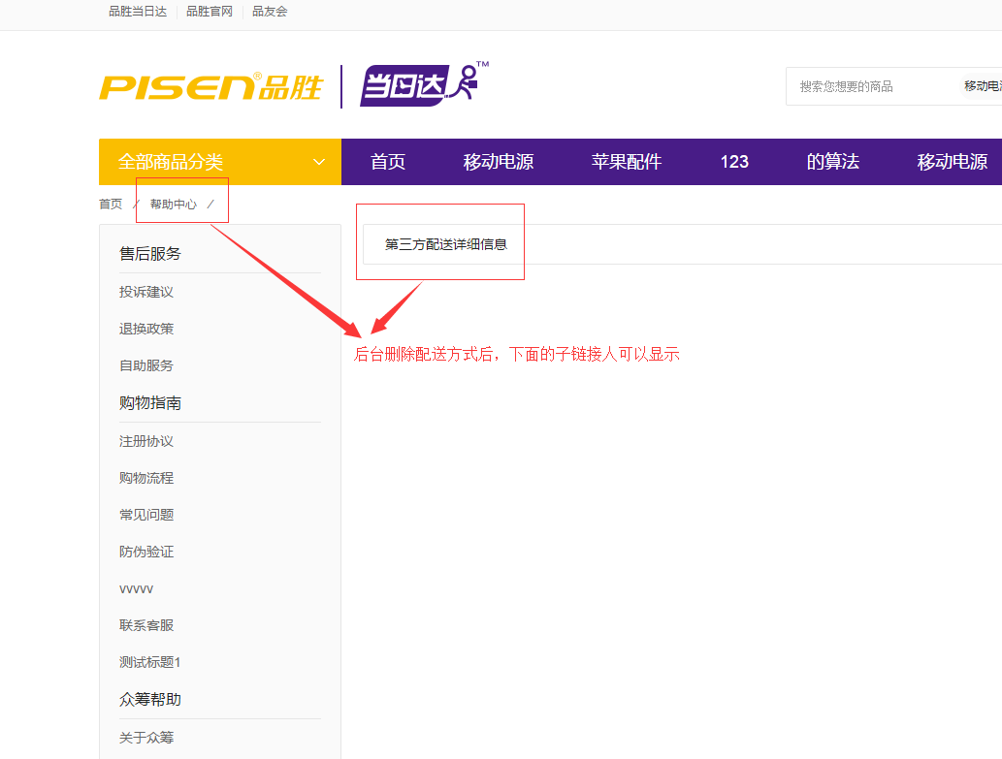Open the 123 navigation menu item

(734, 162)
